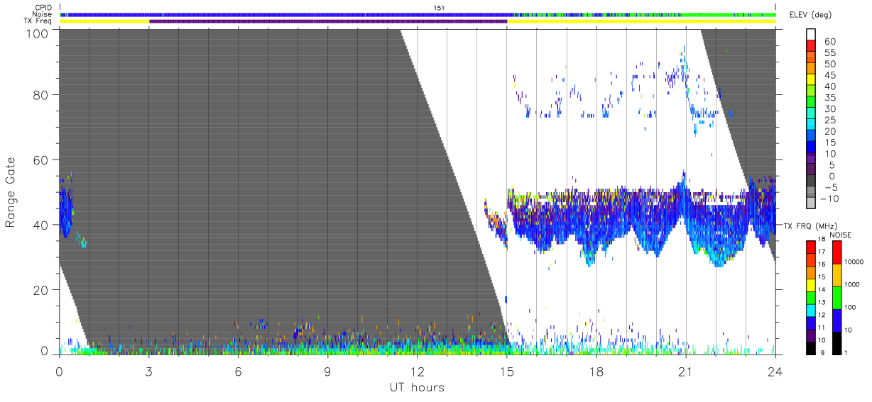The width and height of the screenshot is (872, 402).
Task: Click ELEV legend value 60
Action: coord(829,41)
